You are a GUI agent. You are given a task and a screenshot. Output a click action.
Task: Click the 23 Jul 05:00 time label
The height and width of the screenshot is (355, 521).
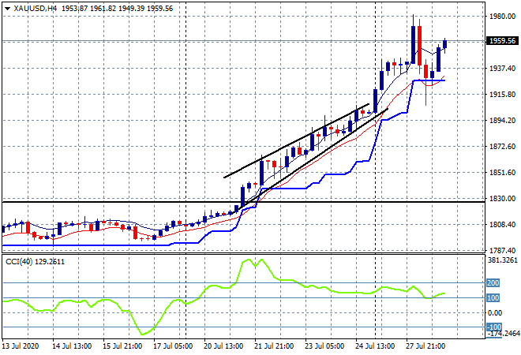(x=324, y=346)
